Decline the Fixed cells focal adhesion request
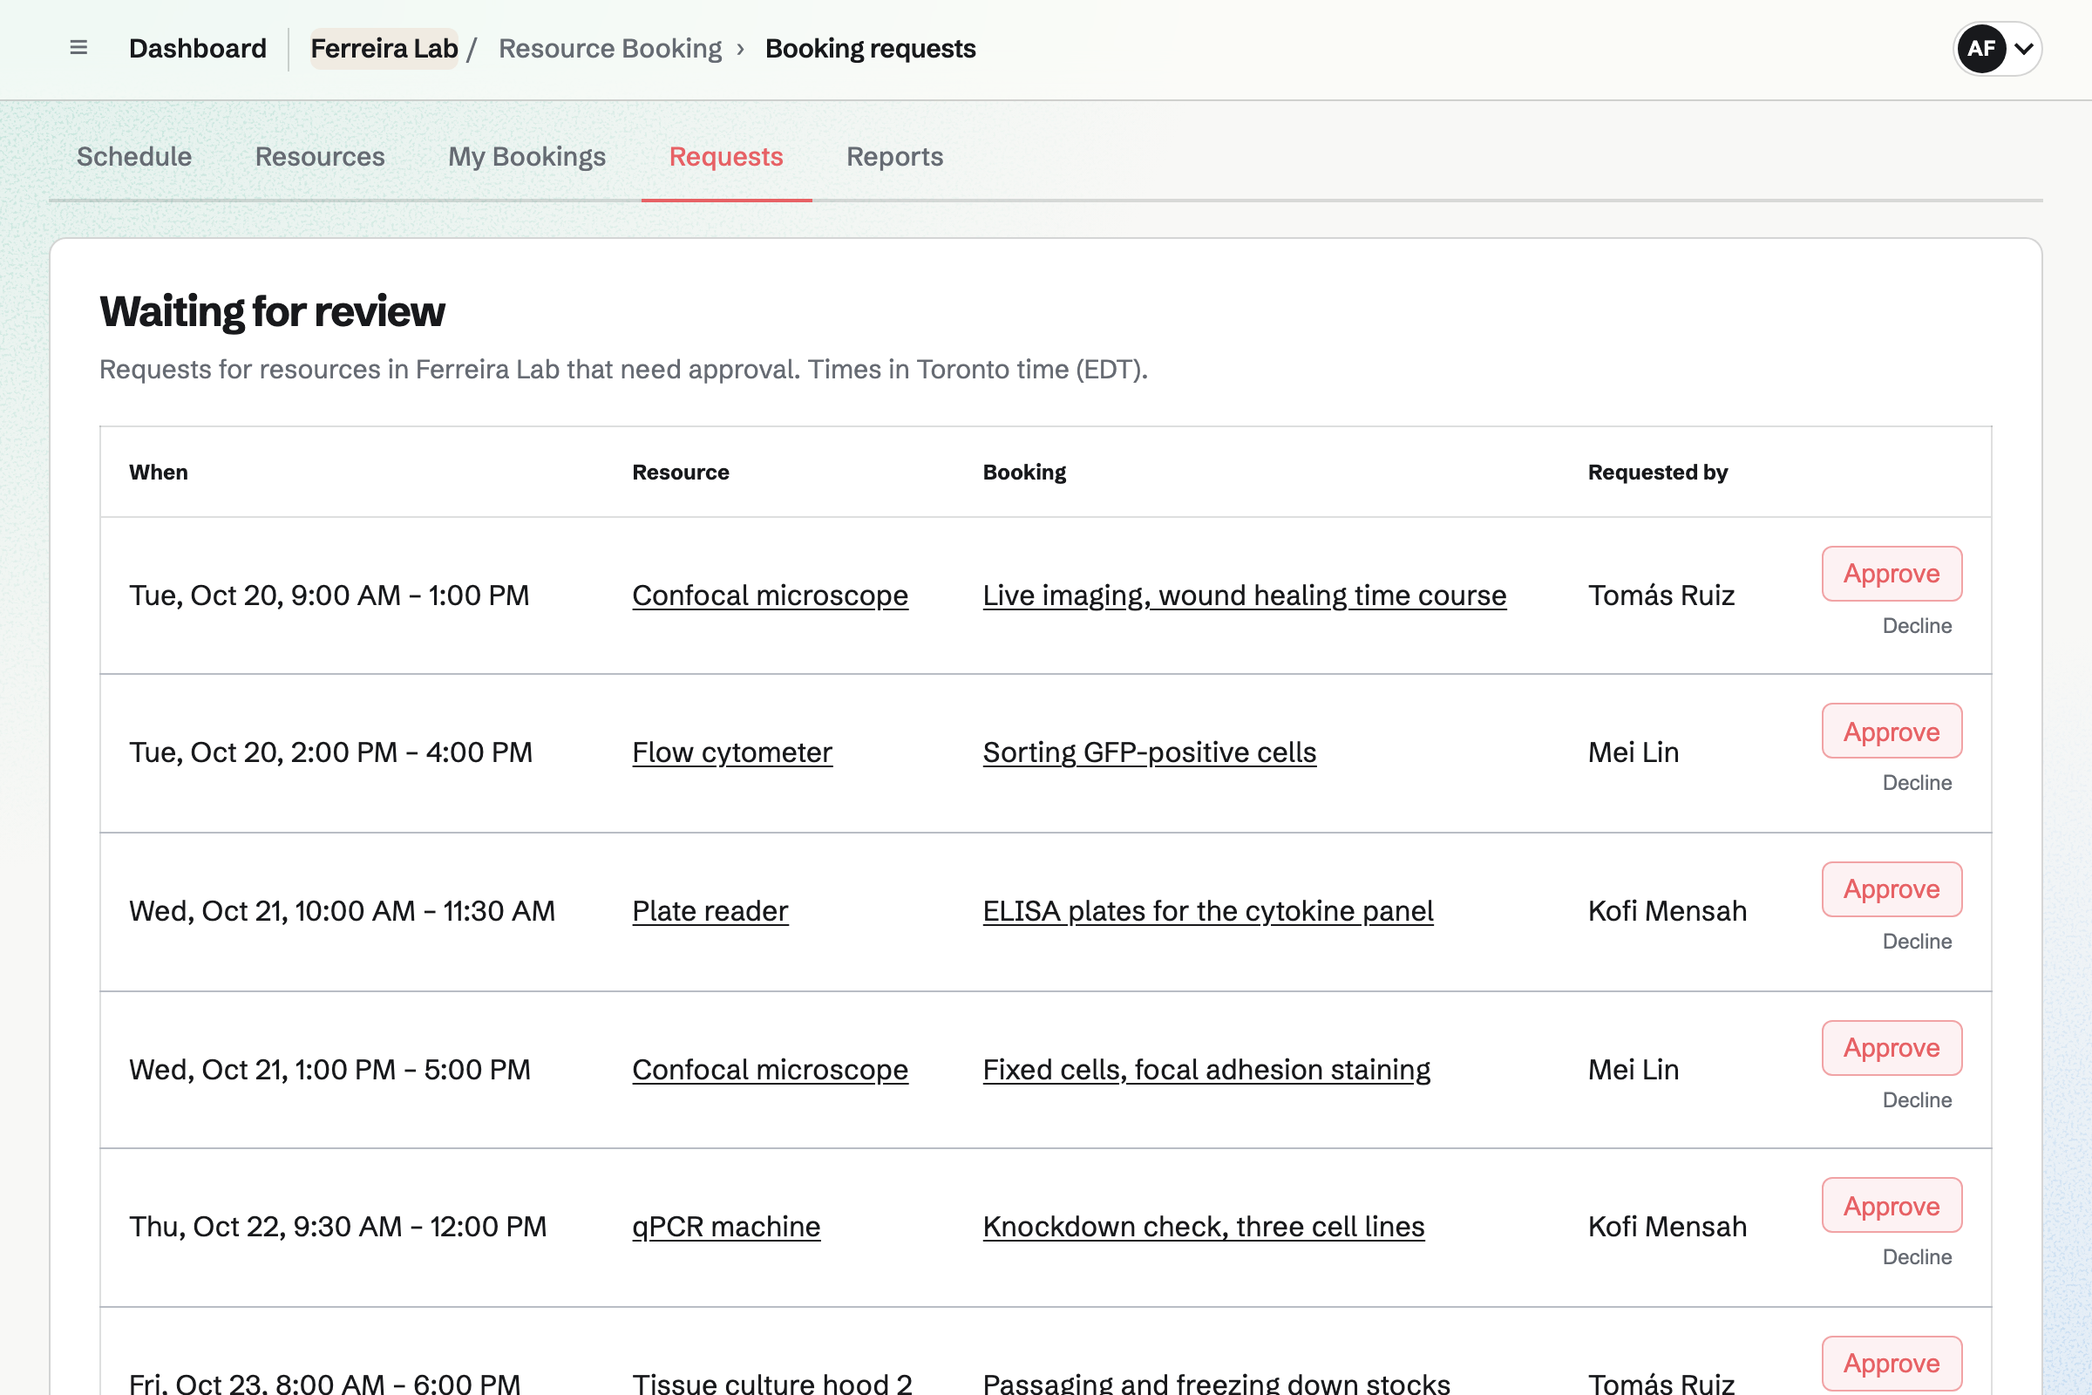Viewport: 2092px width, 1395px height. coord(1917,1099)
